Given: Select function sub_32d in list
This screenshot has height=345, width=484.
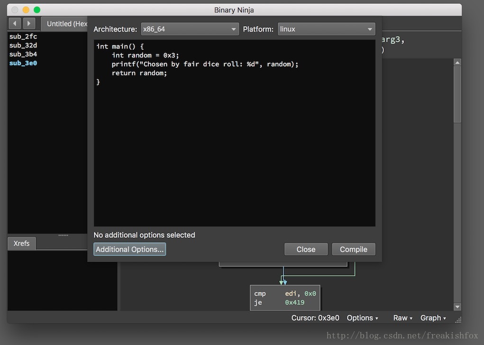Looking at the screenshot, I should coord(23,45).
